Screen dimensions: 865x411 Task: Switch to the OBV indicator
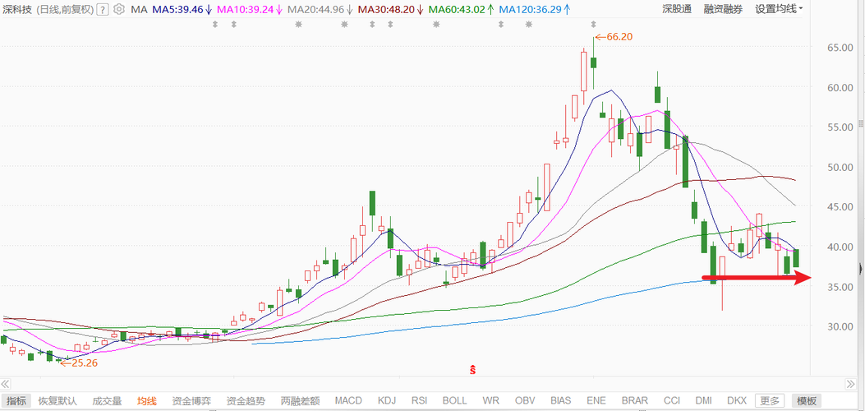point(524,401)
